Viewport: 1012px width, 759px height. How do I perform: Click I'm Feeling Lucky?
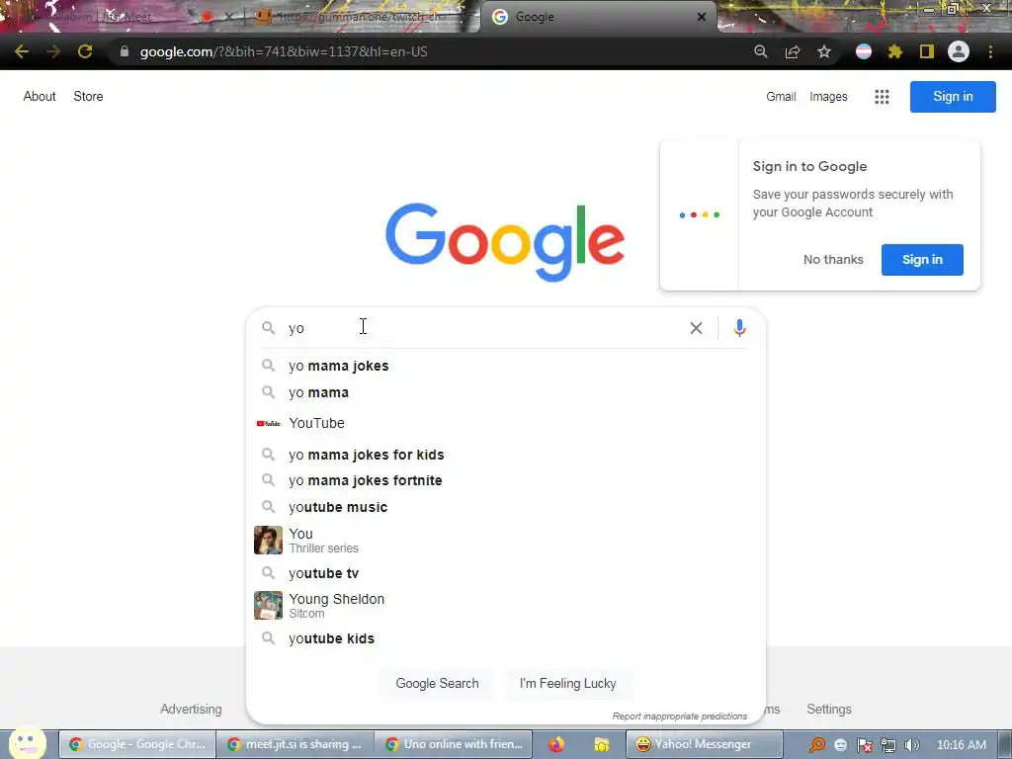(x=568, y=684)
